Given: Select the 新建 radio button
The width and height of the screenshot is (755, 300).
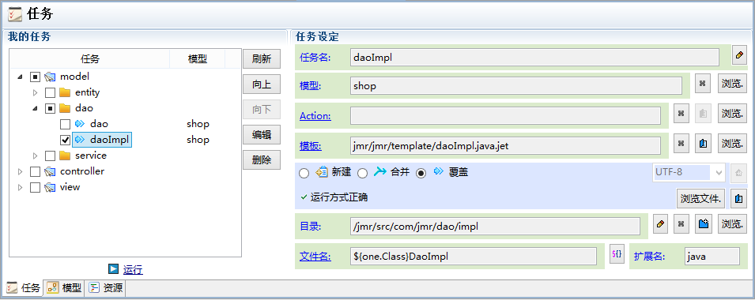Looking at the screenshot, I should [304, 174].
